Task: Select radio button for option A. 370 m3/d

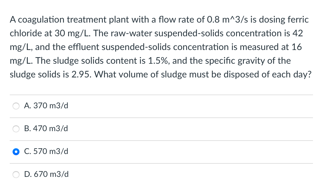Action: click(16, 106)
